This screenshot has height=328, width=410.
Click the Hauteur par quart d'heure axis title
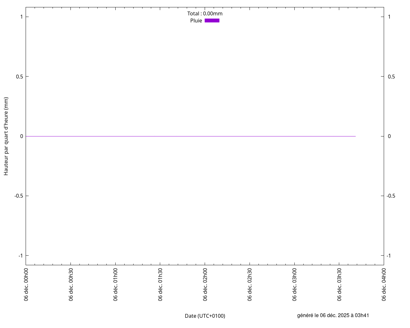pyautogui.click(x=6, y=136)
